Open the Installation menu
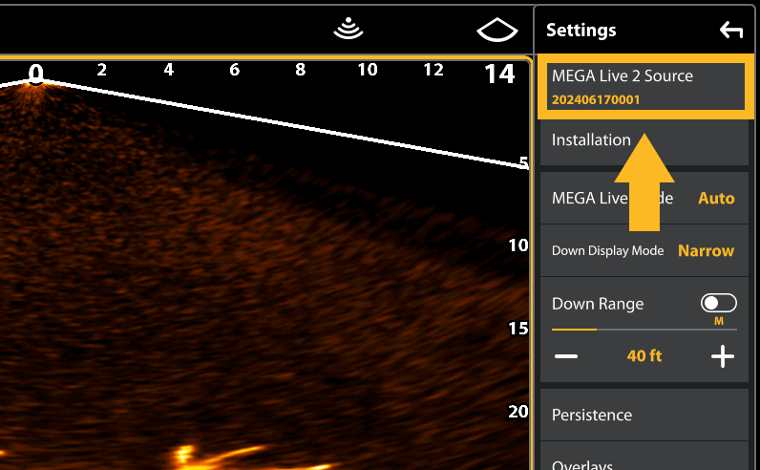The height and width of the screenshot is (470, 760). point(644,140)
